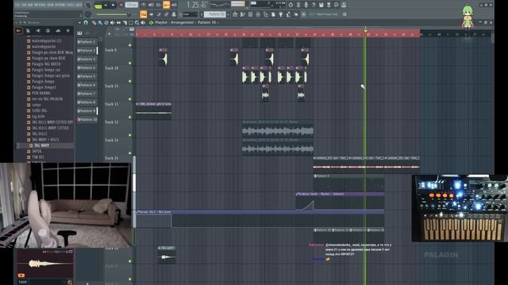This screenshot has height=285, width=508.
Task: Select the playlist slice tool
Action: pos(125,23)
